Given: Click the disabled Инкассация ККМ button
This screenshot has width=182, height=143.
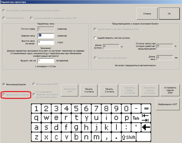Looking at the screenshot, I should pyautogui.click(x=70, y=90).
